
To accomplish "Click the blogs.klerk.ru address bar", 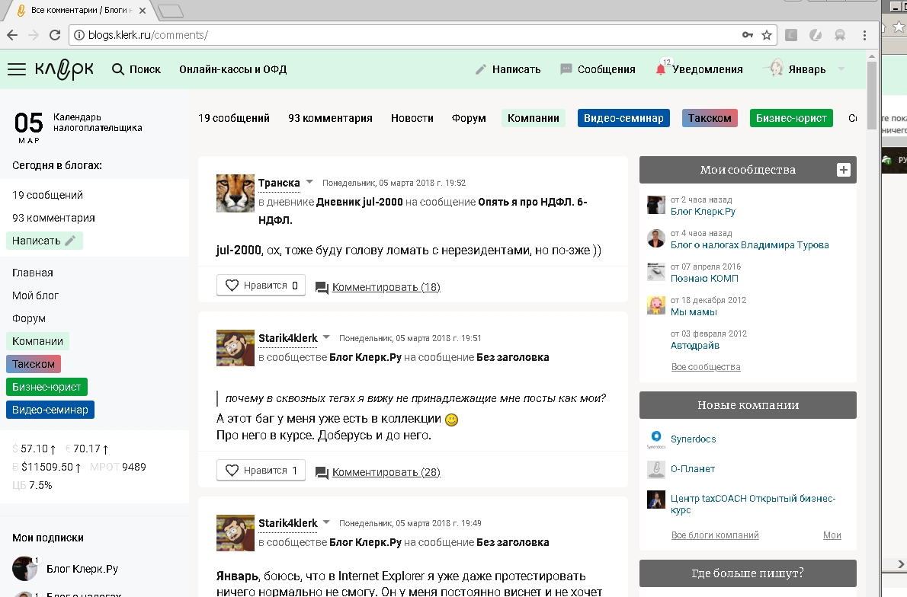I will point(405,35).
